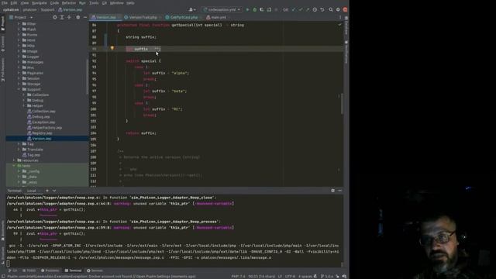496x279 pixels.
Task: Open the Problems tool window button
Action: click(50, 270)
